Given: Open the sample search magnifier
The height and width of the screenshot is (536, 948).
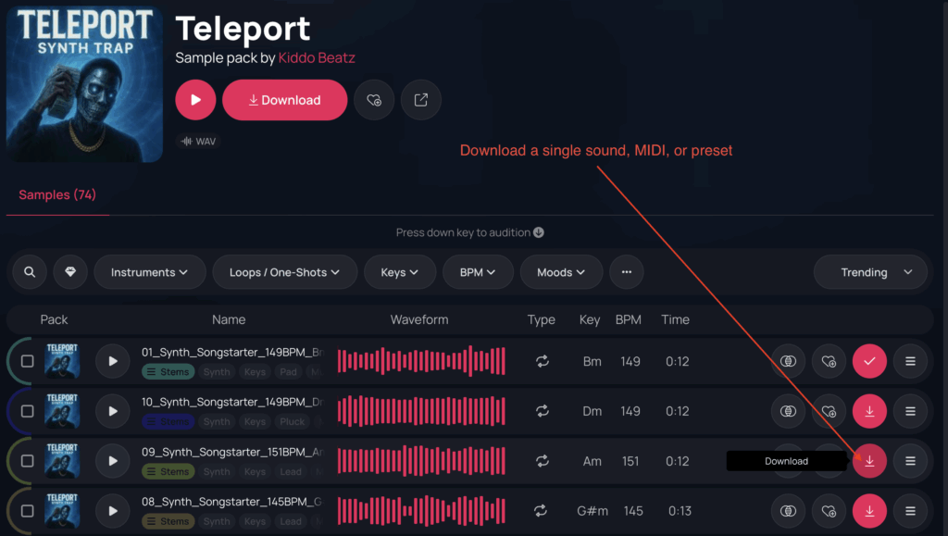Looking at the screenshot, I should tap(30, 272).
